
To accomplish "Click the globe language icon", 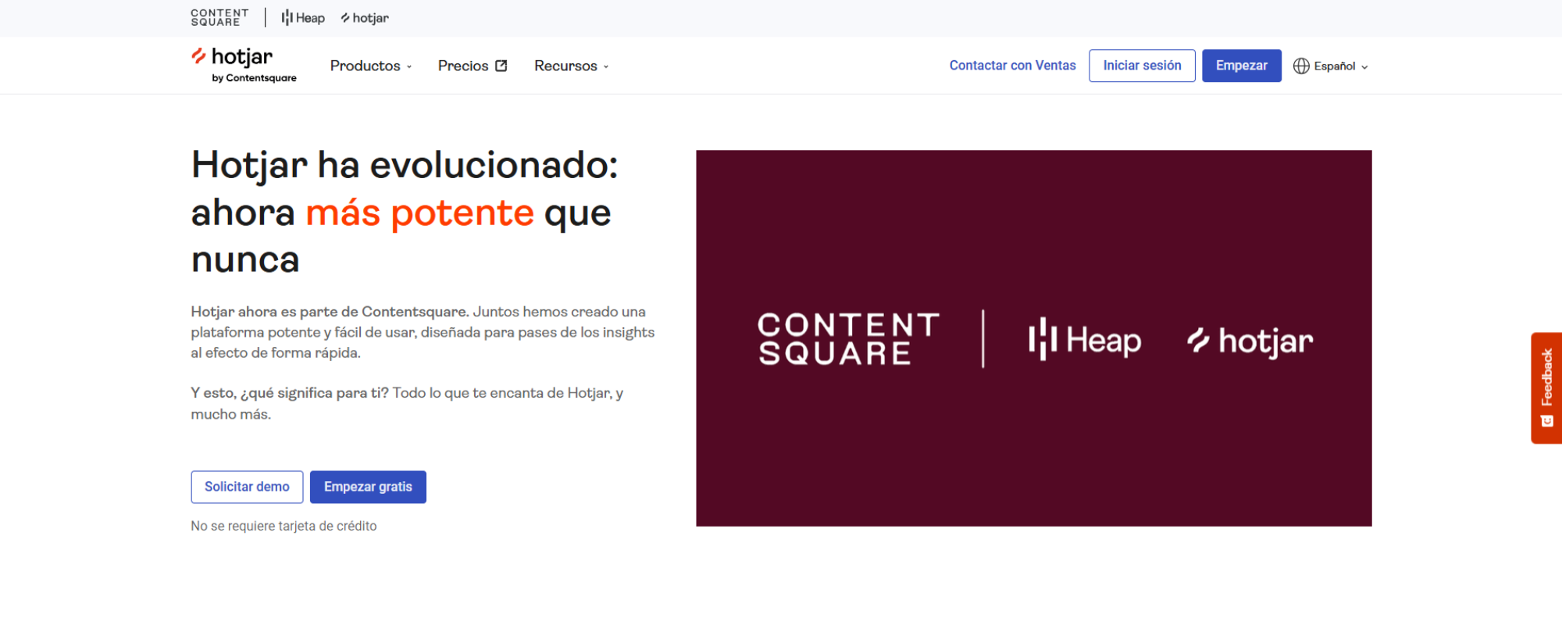I will coord(1301,66).
